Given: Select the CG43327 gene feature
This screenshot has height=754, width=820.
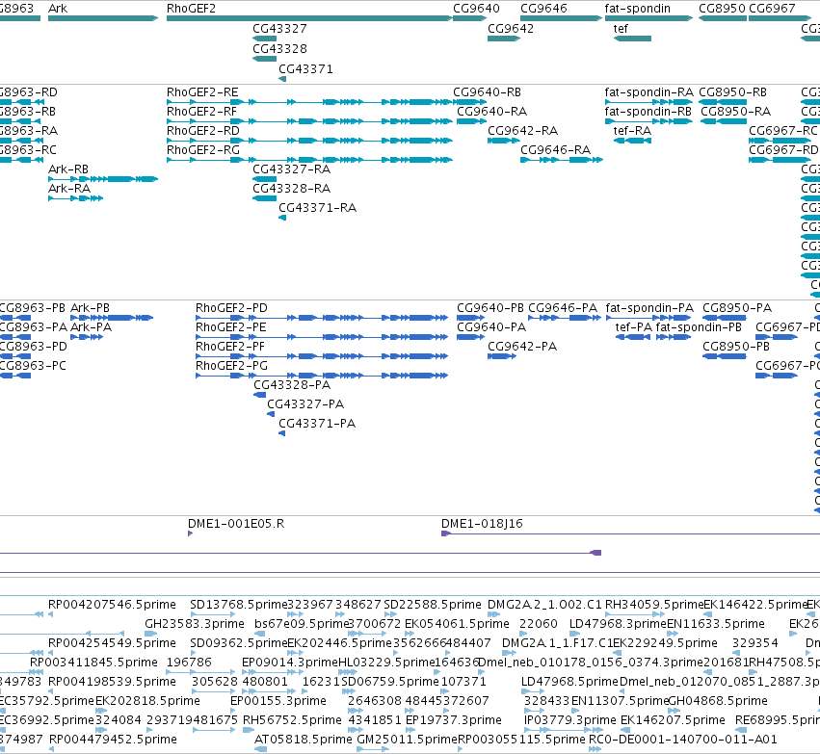Looking at the screenshot, I should (x=265, y=39).
